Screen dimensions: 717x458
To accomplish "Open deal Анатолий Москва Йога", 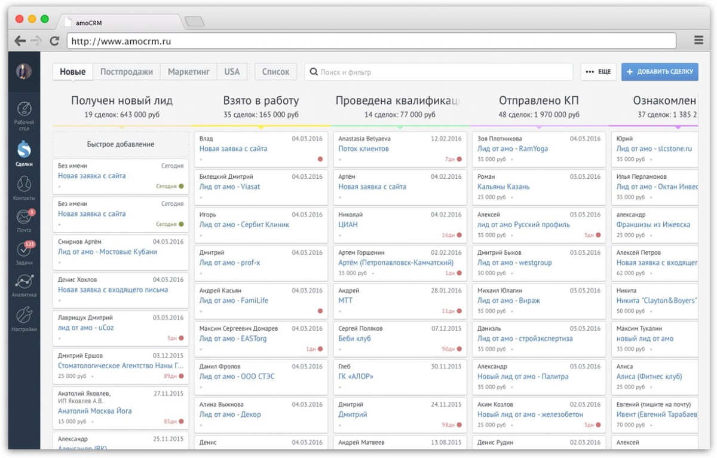I will 95,411.
